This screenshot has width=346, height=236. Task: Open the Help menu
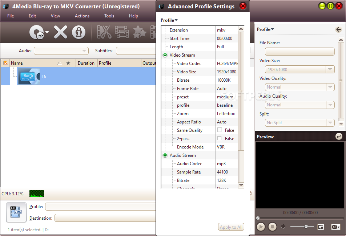click(x=133, y=16)
